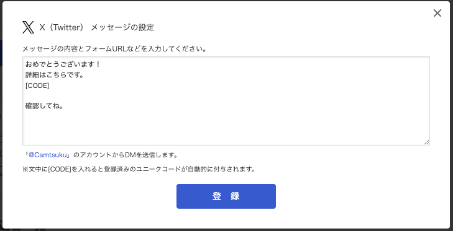Click the ※文中に[CODE]を入れると note text
The image size is (453, 231).
click(x=75, y=169)
